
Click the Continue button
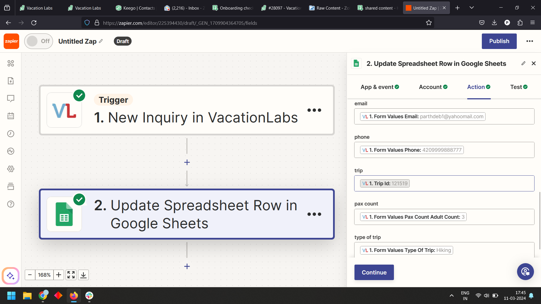tap(374, 272)
